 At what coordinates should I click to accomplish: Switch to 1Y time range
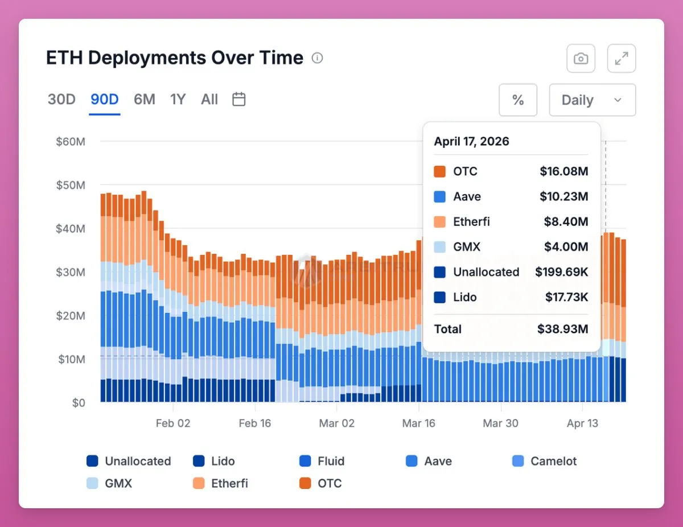coord(178,100)
